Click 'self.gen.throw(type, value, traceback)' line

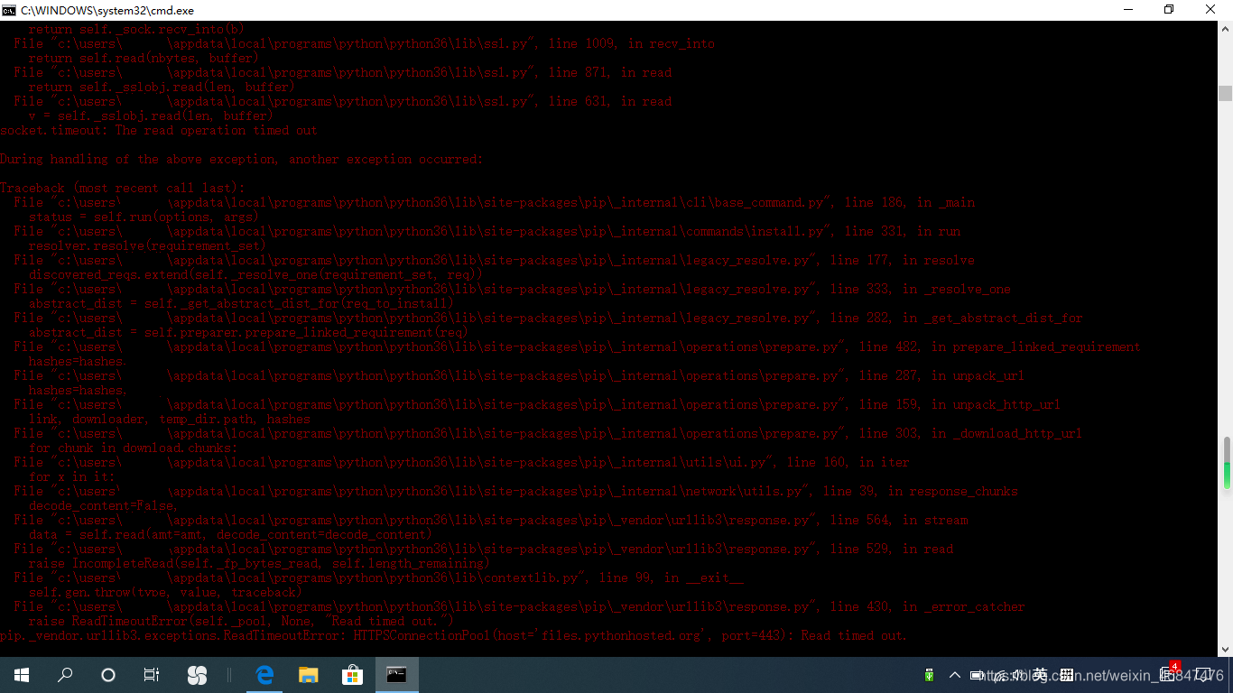165,592
